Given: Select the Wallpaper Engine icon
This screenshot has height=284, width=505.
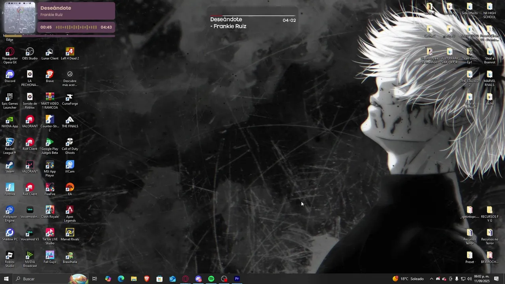Looking at the screenshot, I should [10, 214].
